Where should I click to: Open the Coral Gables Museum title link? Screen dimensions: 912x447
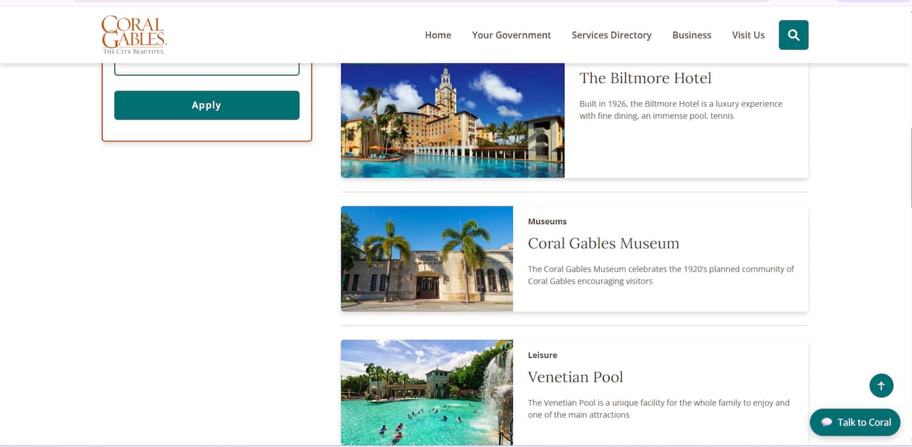(604, 243)
